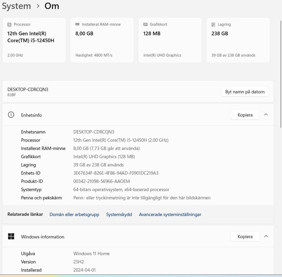Click the Processor chip icon in top card
Viewport: 282px width, 277px height.
pyautogui.click(x=9, y=25)
